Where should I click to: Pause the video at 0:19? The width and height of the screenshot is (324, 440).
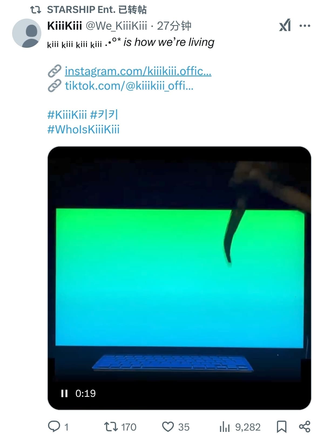click(x=64, y=393)
